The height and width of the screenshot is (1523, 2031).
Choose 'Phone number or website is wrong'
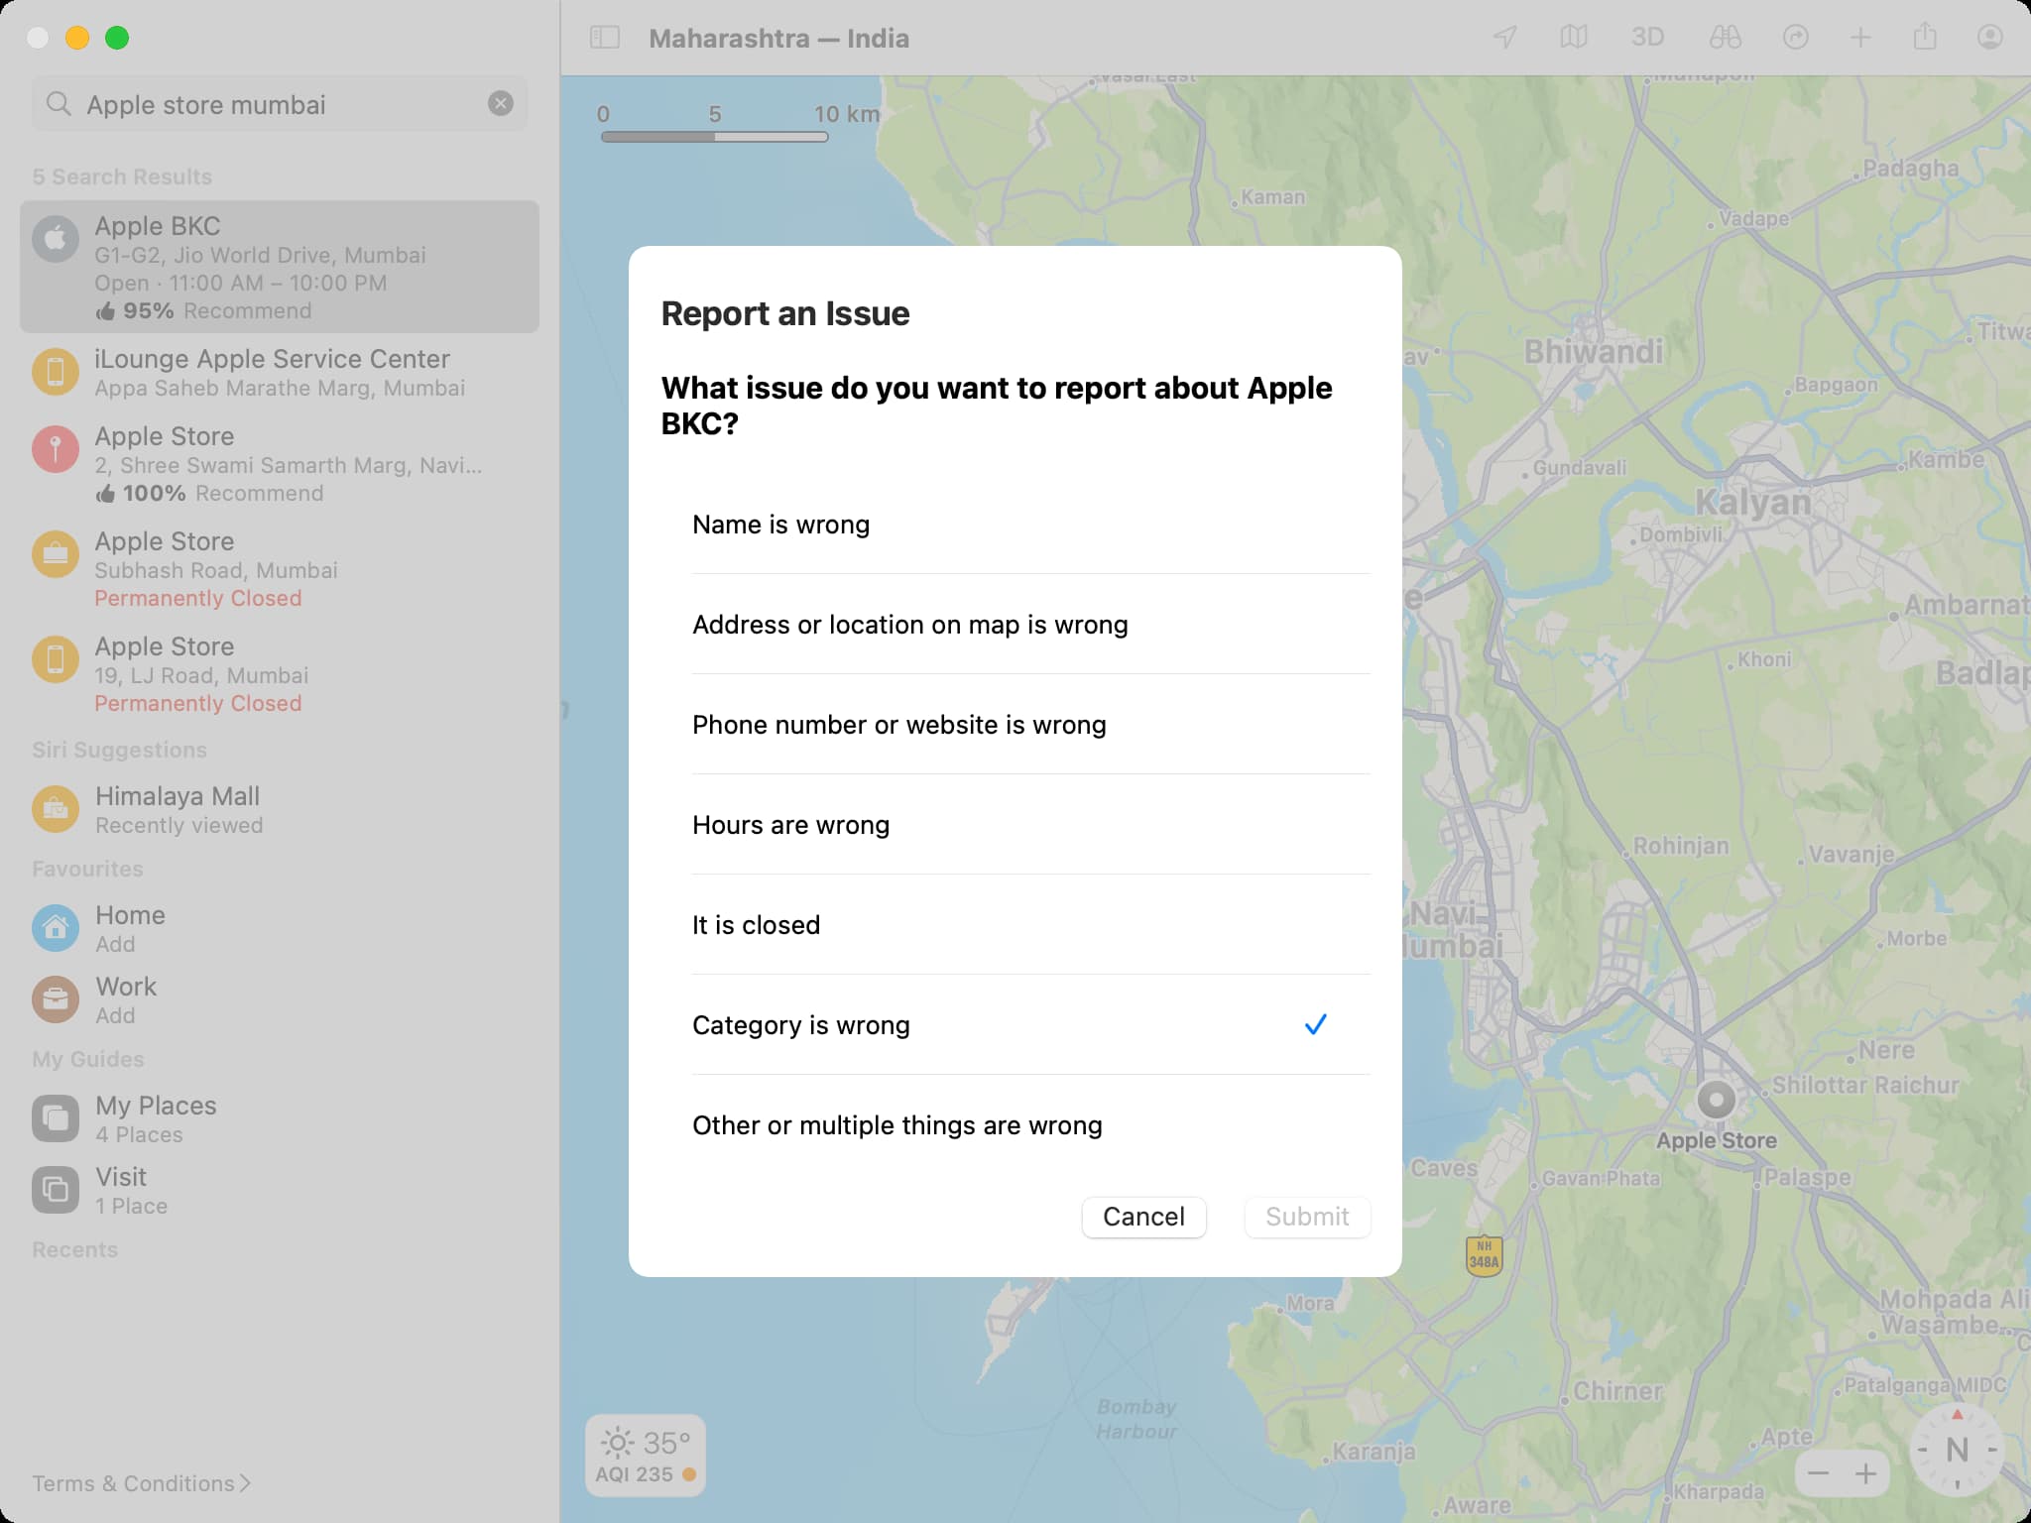tap(1031, 725)
